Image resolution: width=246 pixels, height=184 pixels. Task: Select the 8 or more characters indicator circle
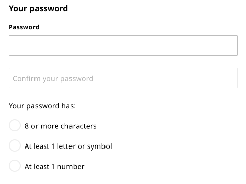15,125
